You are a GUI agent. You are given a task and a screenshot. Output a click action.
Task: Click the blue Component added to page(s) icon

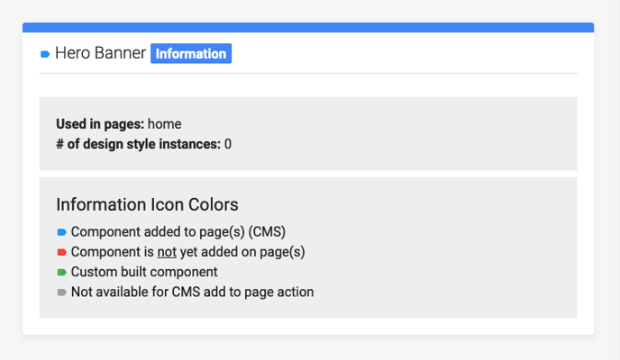(x=61, y=232)
